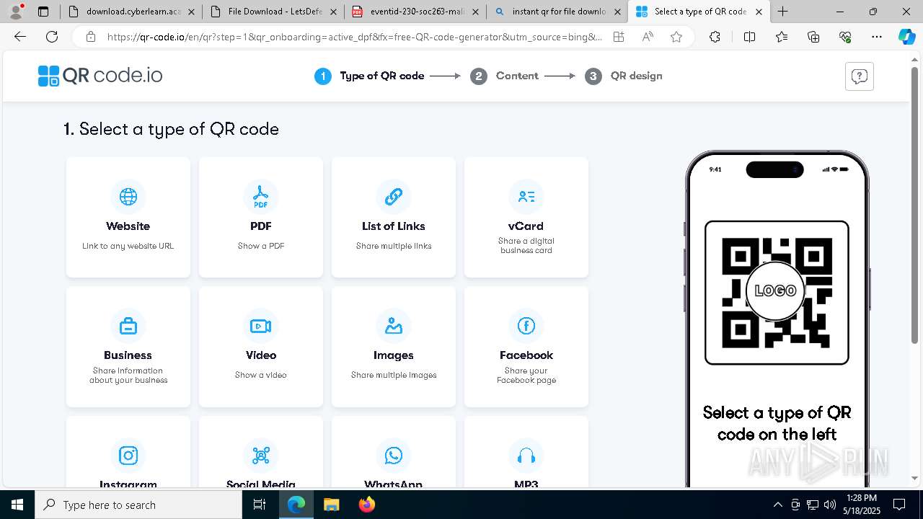
Task: Open a new browser tab
Action: click(x=783, y=12)
